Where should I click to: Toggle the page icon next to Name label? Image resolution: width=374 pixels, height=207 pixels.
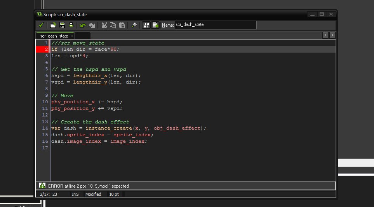[155, 25]
